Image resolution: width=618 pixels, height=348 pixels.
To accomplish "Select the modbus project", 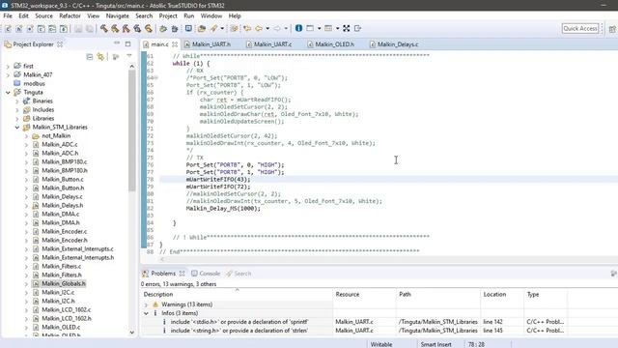I will 34,84.
